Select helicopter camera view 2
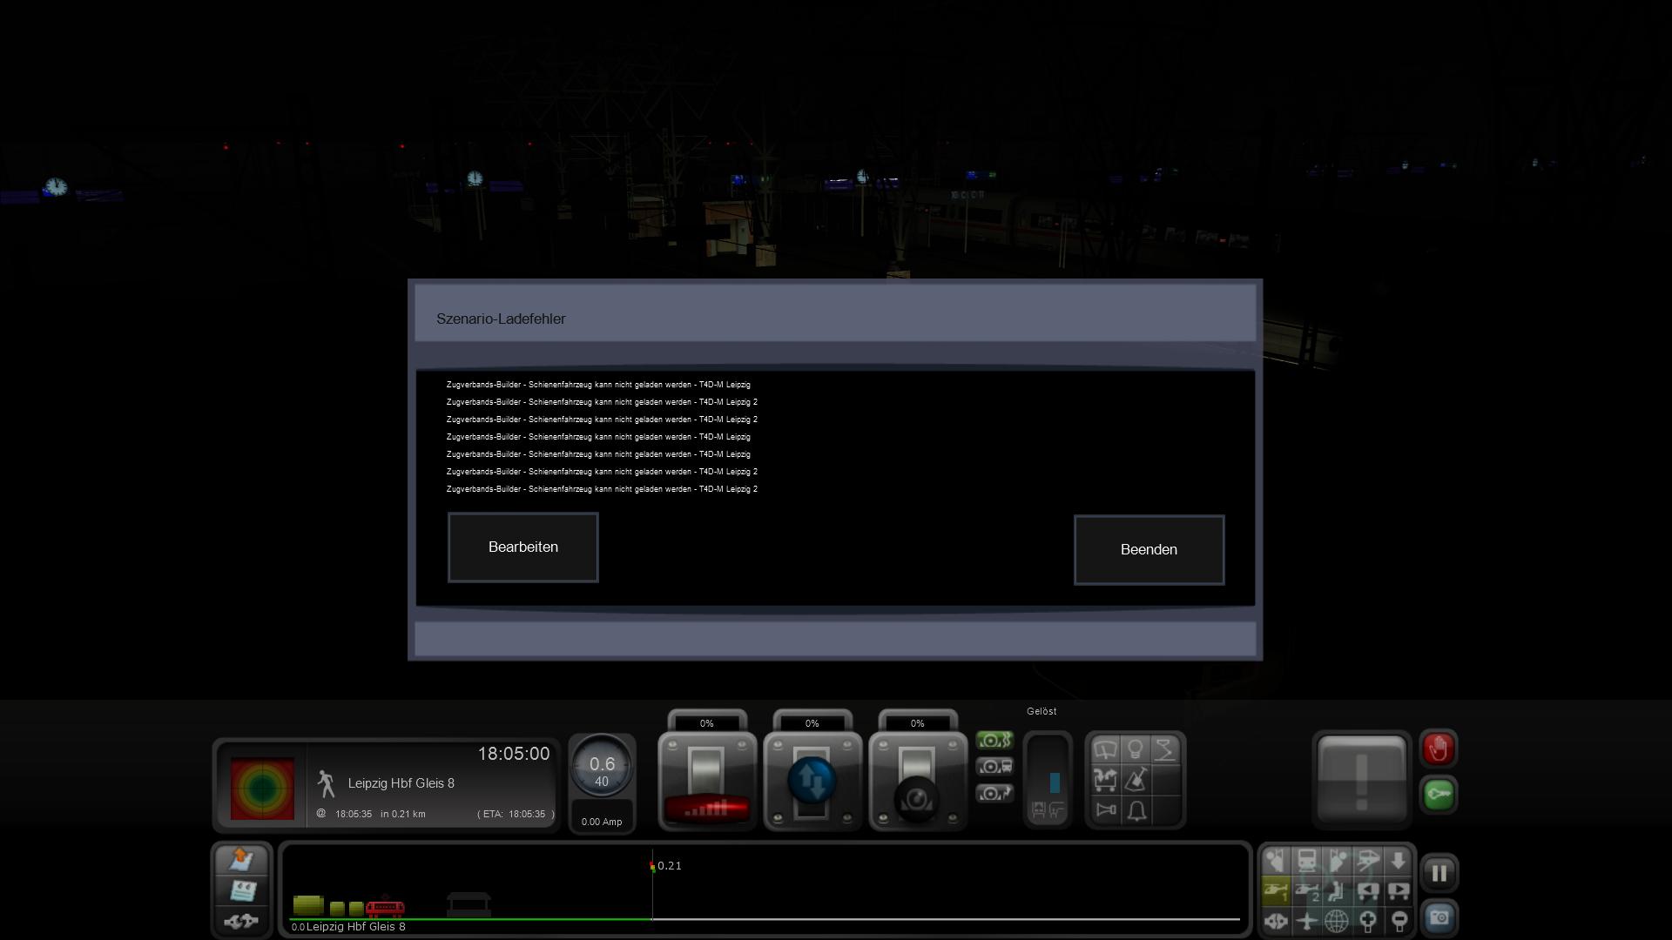1672x940 pixels. 1306,891
